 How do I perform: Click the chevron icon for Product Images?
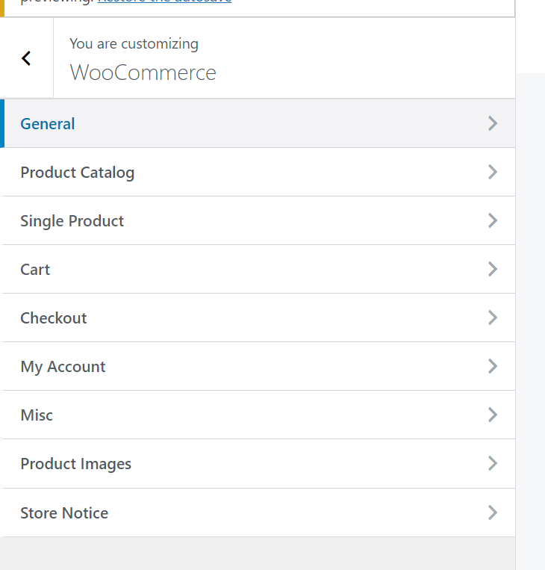(x=492, y=464)
